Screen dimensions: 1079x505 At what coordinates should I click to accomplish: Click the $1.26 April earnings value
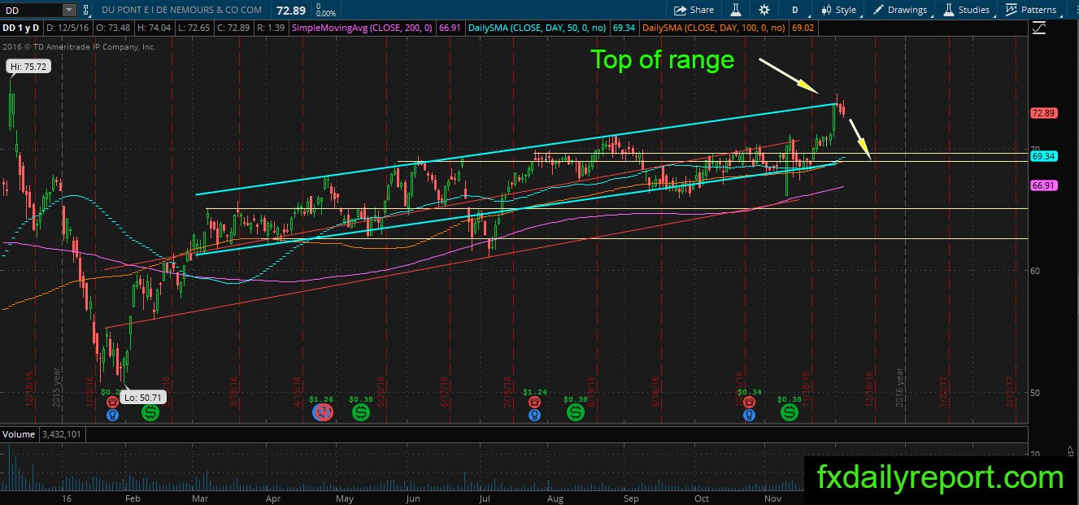(x=323, y=399)
